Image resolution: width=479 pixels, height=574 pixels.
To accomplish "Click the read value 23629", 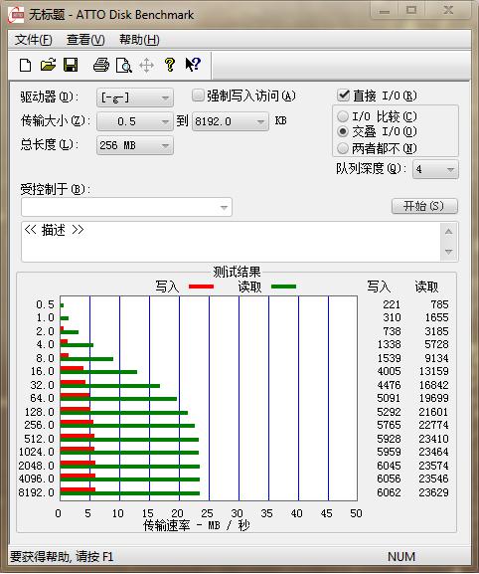I will pyautogui.click(x=433, y=492).
